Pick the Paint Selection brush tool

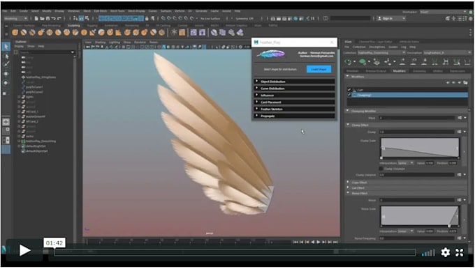point(6,64)
